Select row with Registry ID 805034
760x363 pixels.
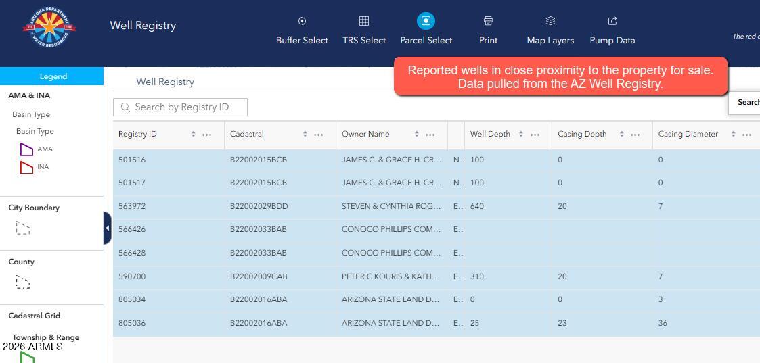[437, 299]
